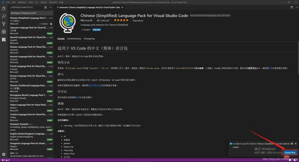This screenshot has width=299, height=162.
Task: Install the Hungarian Language Pack
Action: coord(50,149)
